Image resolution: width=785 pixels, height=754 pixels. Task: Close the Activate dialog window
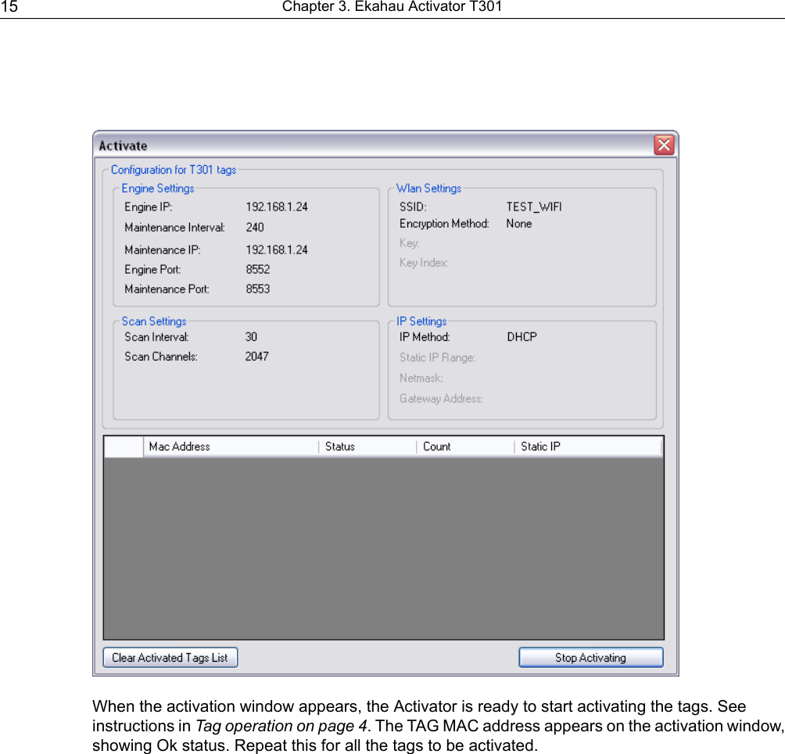tap(664, 145)
